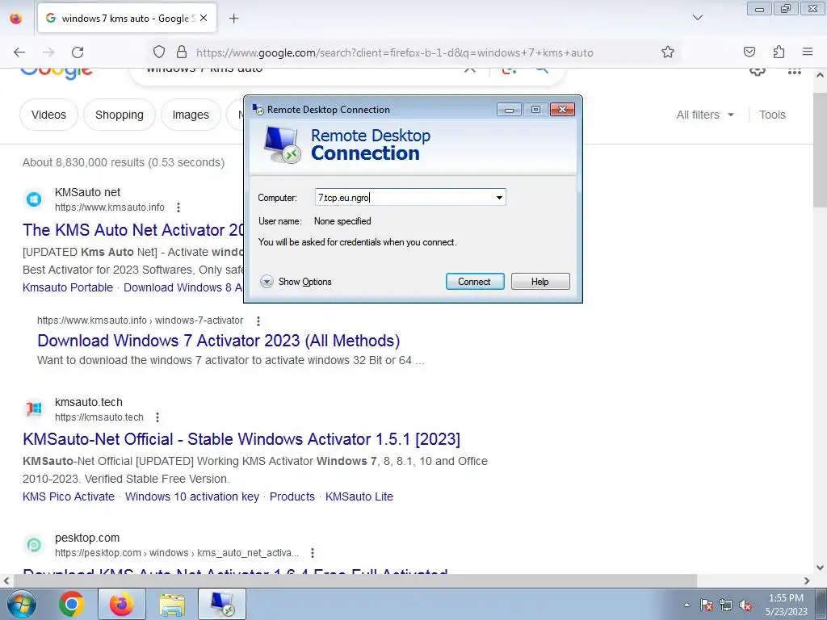Go back using Firefox back arrow
The image size is (827, 620).
(x=19, y=52)
